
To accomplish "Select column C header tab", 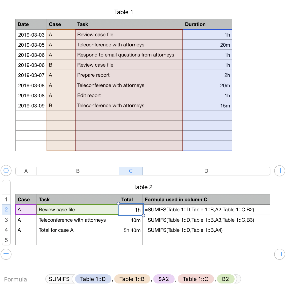I will (x=131, y=171).
